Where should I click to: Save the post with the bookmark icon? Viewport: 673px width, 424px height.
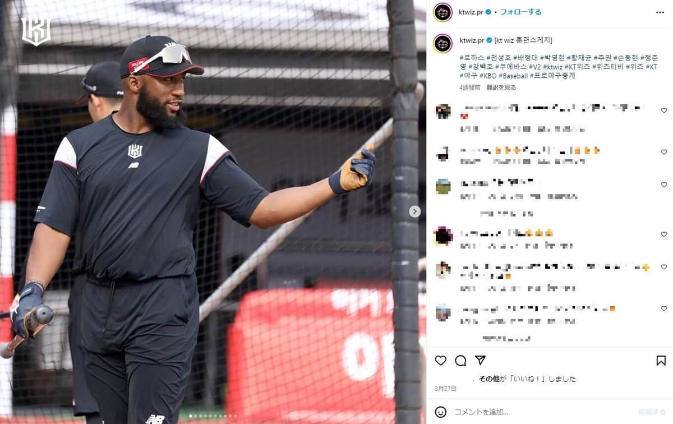click(661, 361)
